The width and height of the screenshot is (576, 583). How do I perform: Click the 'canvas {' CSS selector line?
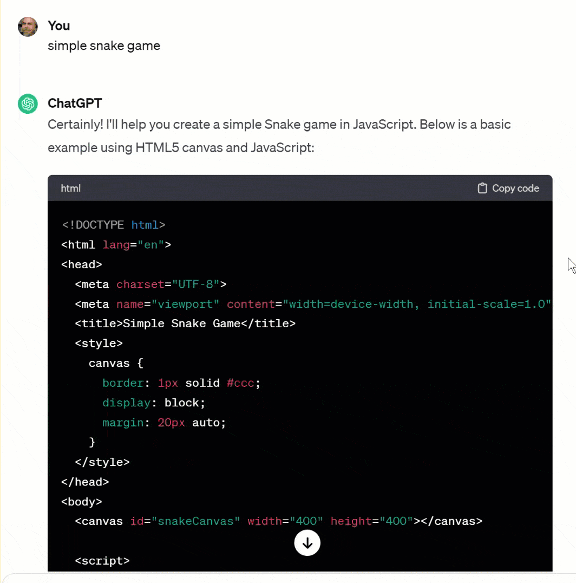116,363
